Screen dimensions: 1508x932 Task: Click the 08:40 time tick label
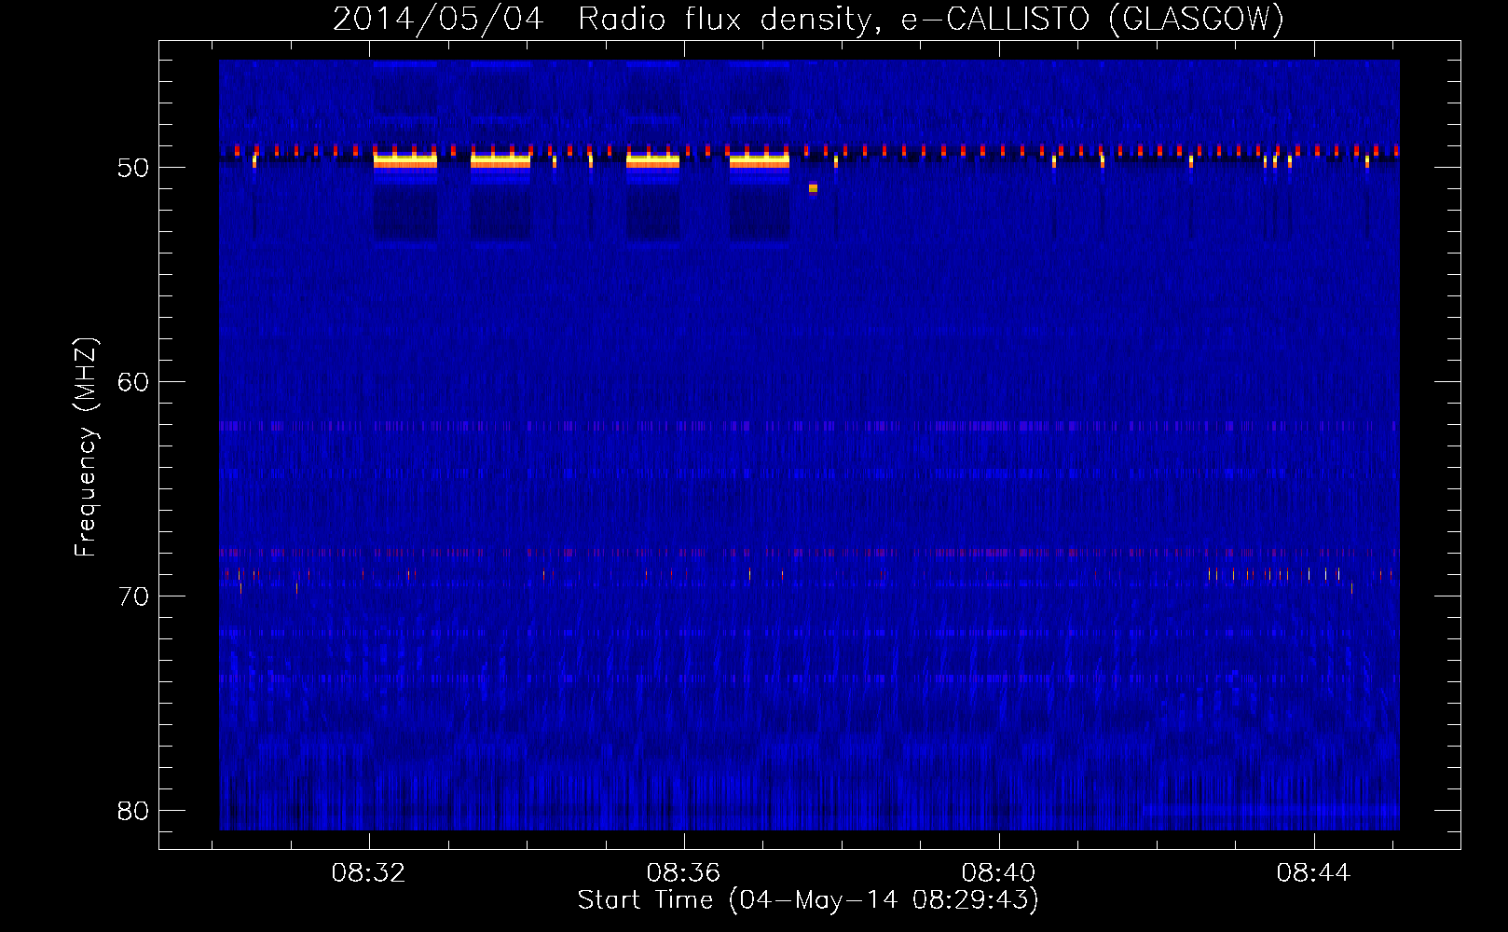998,873
